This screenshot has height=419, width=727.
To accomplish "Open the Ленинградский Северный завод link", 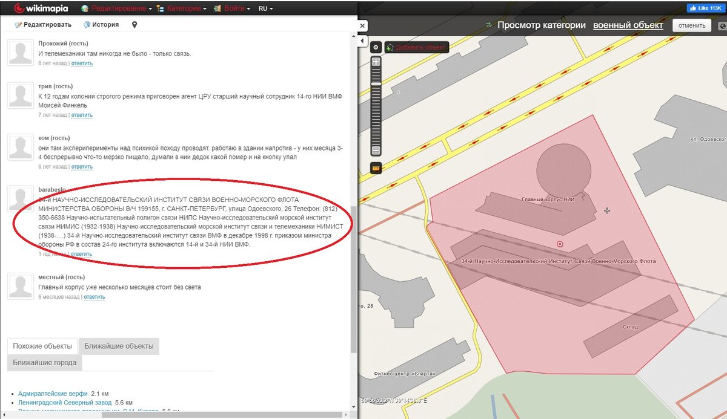I will 65,403.
